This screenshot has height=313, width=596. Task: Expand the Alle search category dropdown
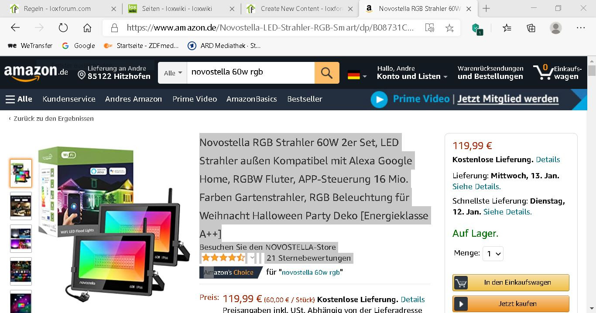173,73
